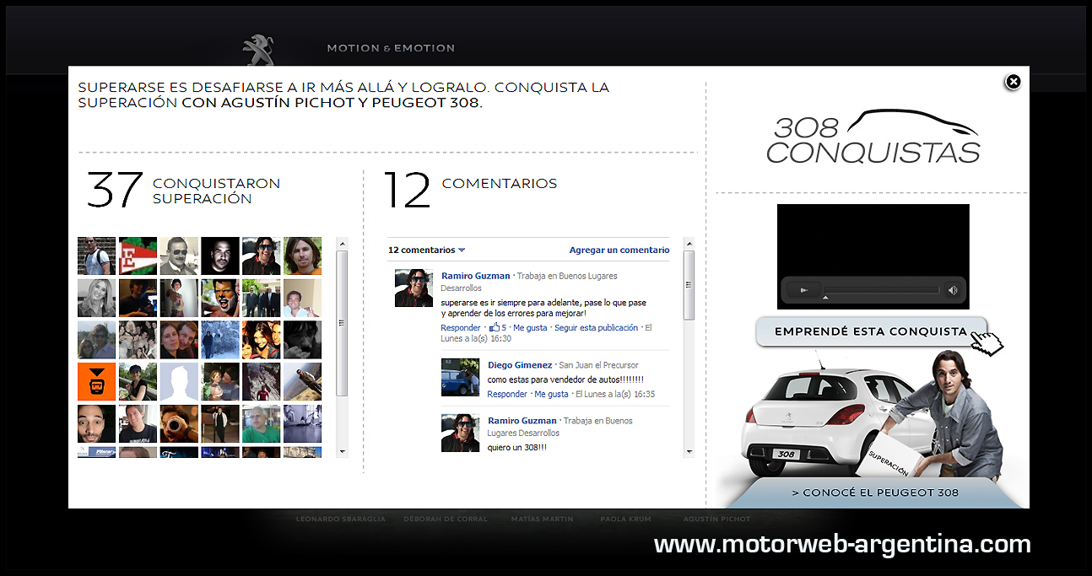Open Ramiro Guzman's profile name link
Viewport: 1092px width, 576px height.
click(x=476, y=276)
